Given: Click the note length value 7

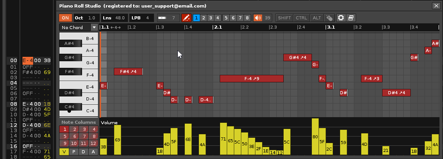Looking at the screenshot, I should (x=173, y=18).
